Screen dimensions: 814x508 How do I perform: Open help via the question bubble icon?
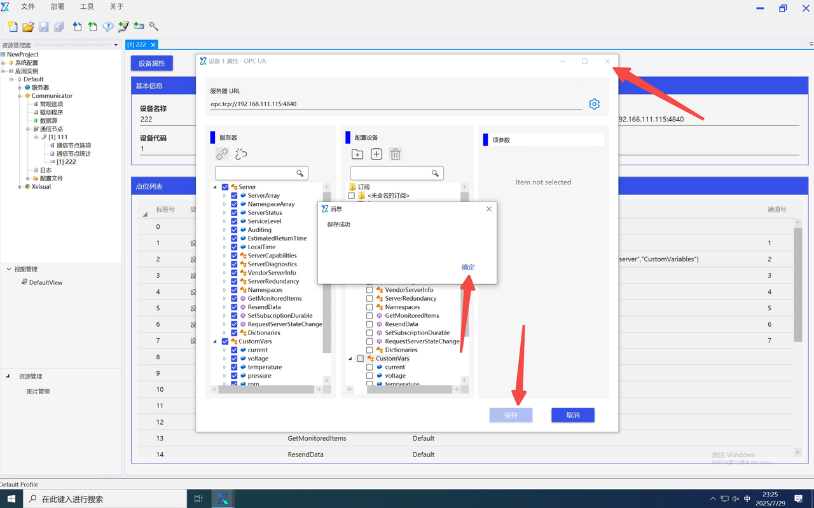108,27
